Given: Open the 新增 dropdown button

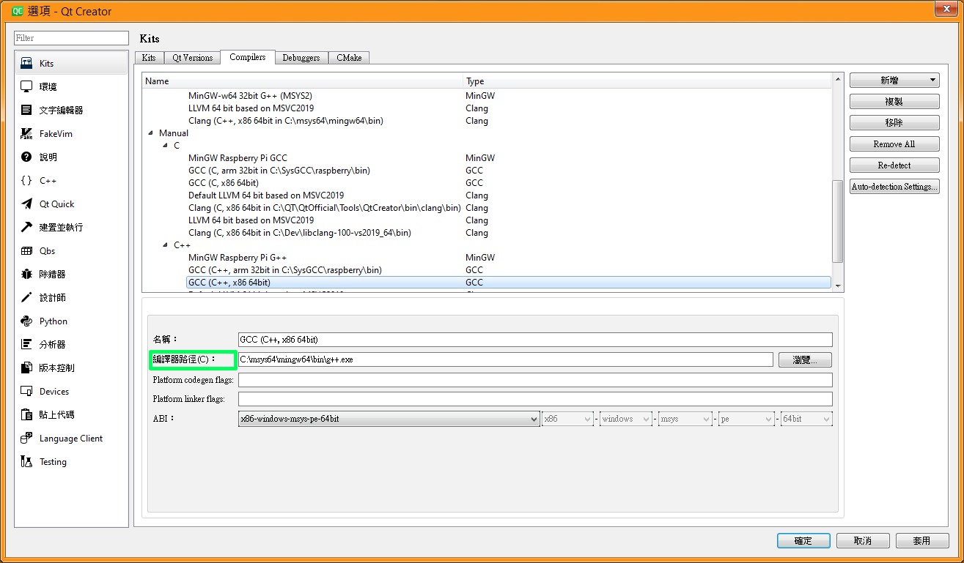Looking at the screenshot, I should 894,81.
